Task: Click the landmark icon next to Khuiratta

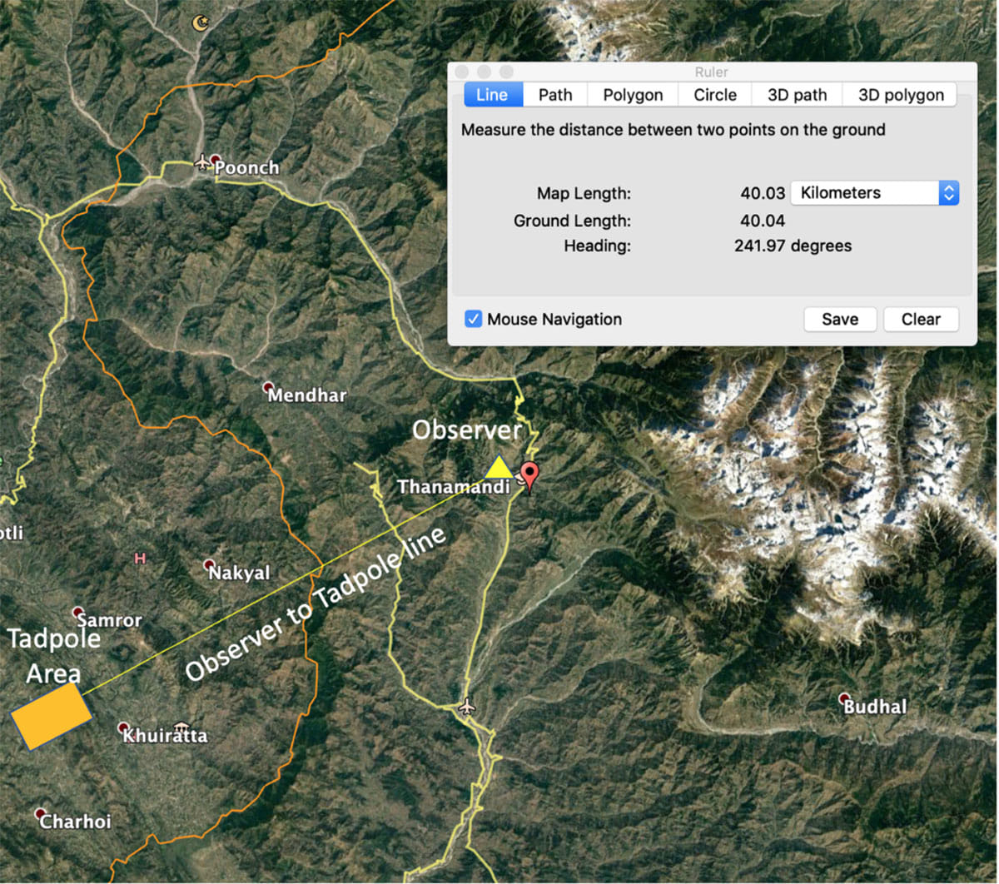Action: pyautogui.click(x=182, y=728)
